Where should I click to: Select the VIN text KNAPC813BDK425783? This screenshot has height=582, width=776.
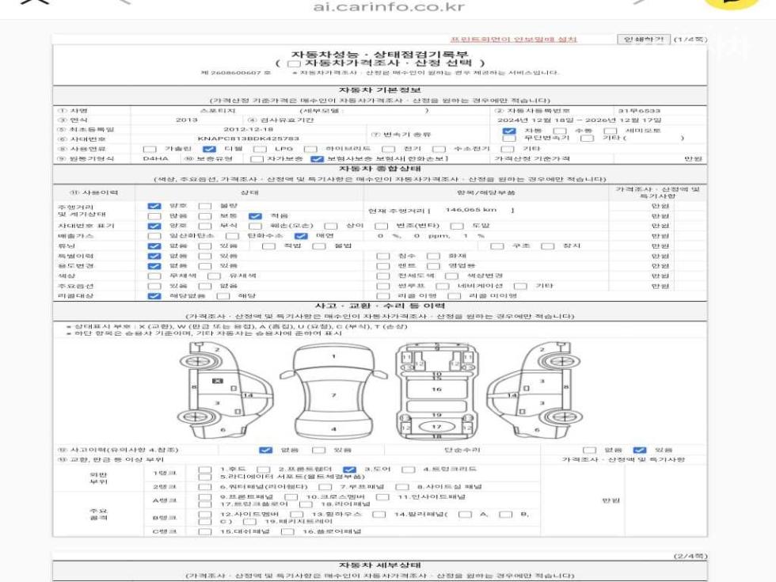(x=248, y=139)
